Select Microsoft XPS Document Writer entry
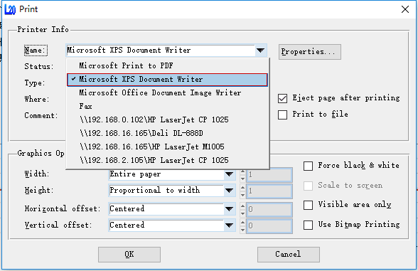 tap(167, 80)
